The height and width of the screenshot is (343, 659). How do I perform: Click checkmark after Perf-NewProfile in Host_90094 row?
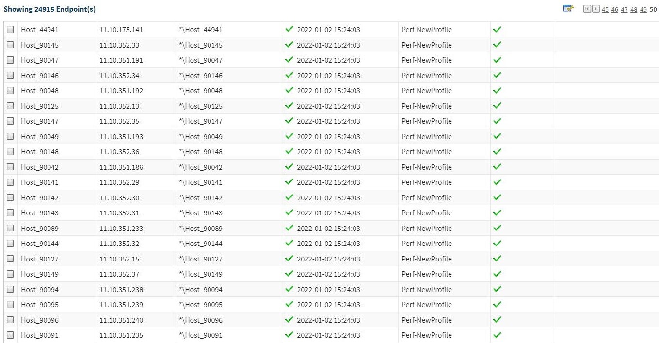497,289
